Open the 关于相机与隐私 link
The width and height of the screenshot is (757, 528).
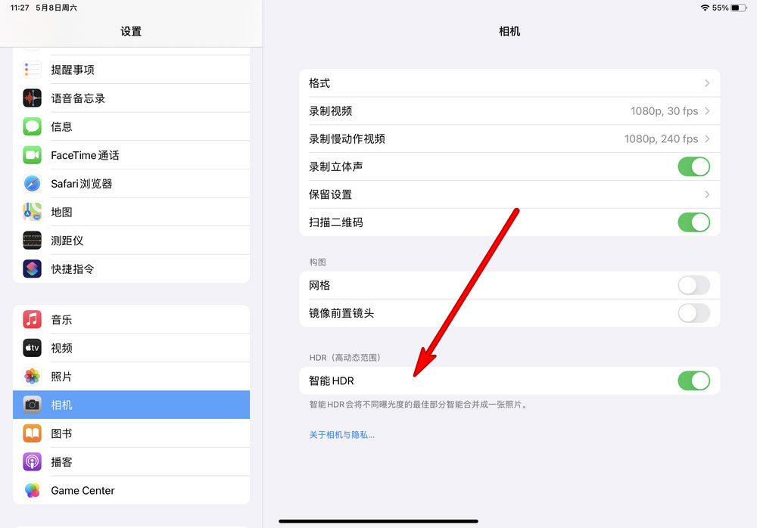coord(342,435)
